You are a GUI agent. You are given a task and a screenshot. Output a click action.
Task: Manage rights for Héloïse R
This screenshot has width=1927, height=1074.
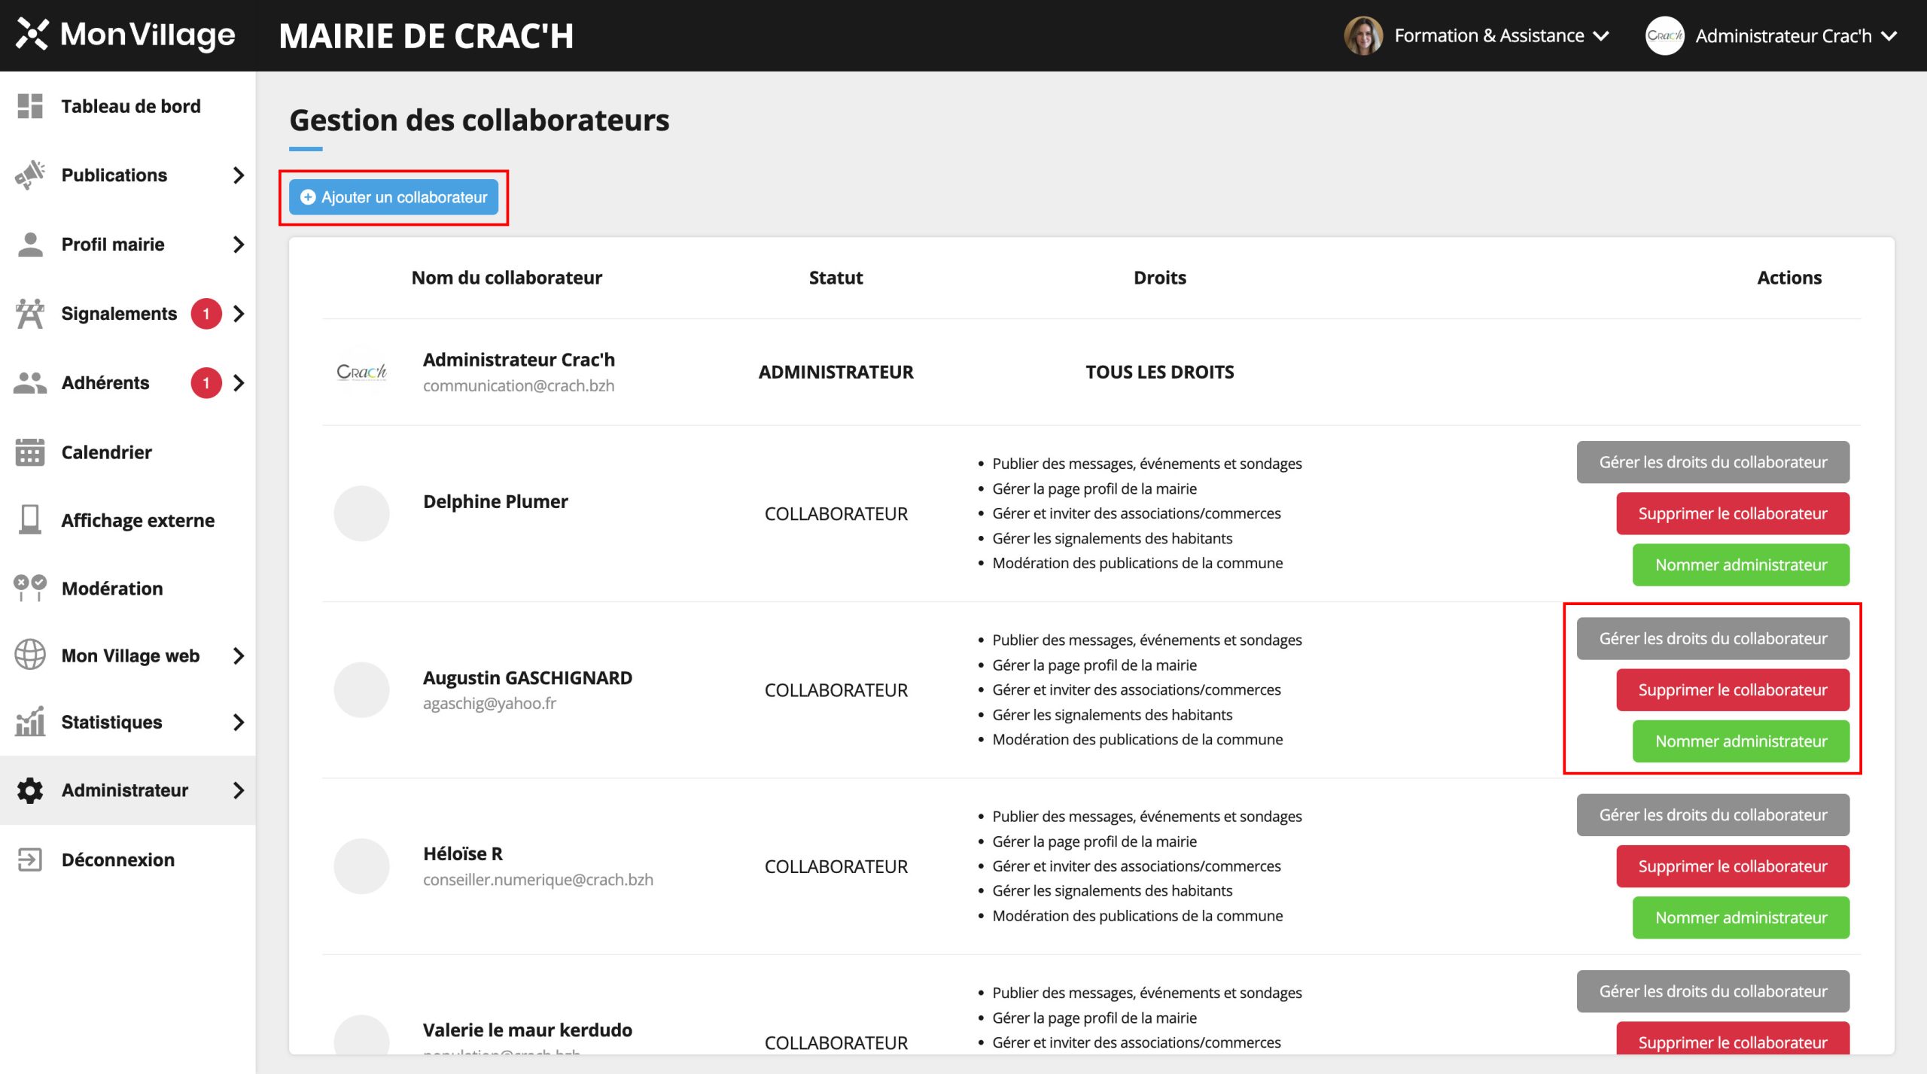point(1712,815)
